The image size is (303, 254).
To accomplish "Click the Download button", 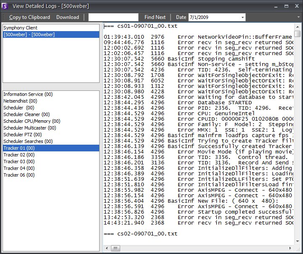I will pos(68,17).
